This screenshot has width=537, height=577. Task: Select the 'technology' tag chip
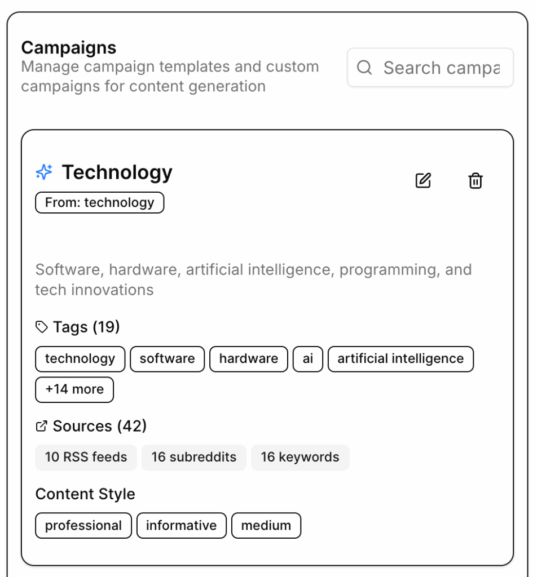point(80,359)
